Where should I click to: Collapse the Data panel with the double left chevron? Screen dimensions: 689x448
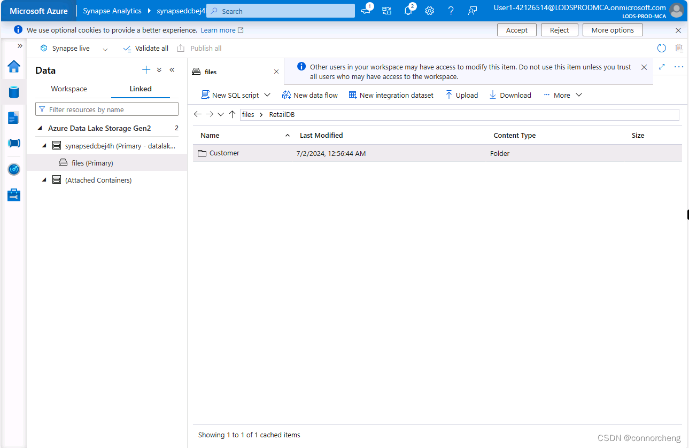click(x=172, y=70)
